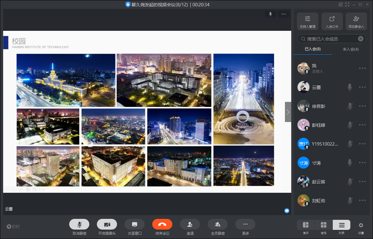The width and height of the screenshot is (373, 239).
Task: Mute all members with 全员静音
Action: 218,224
